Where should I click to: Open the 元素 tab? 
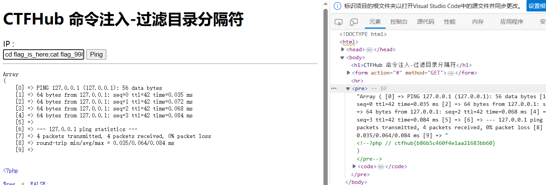375,22
